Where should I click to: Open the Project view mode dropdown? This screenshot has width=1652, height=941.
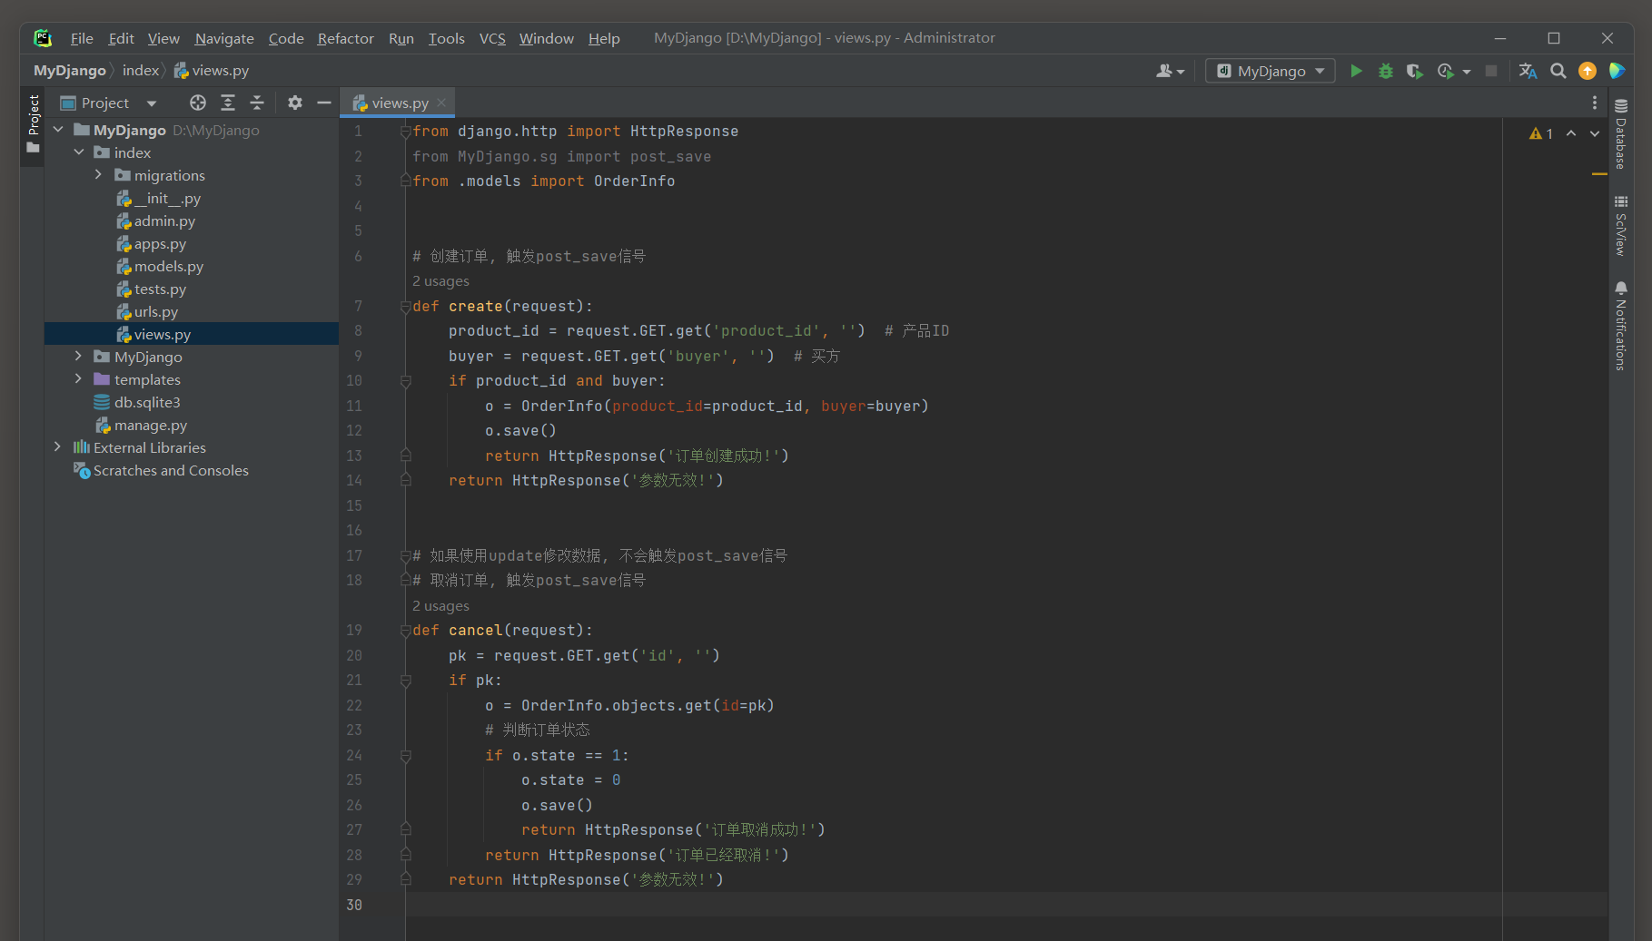point(152,103)
